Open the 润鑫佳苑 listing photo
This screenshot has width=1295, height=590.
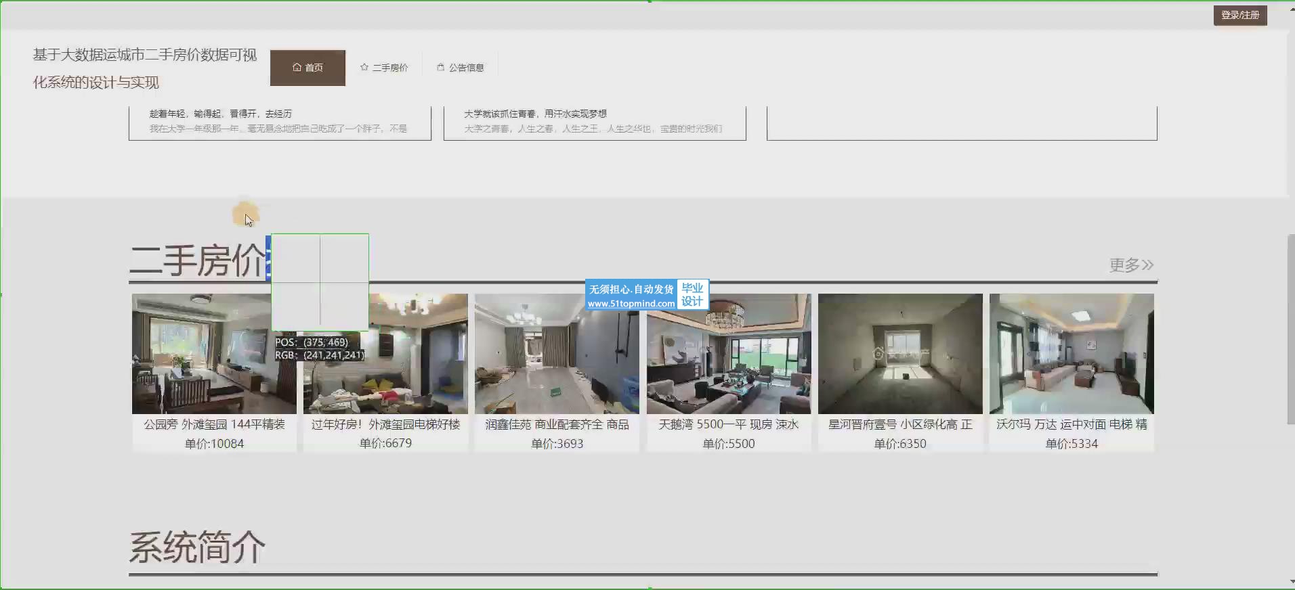tap(557, 353)
